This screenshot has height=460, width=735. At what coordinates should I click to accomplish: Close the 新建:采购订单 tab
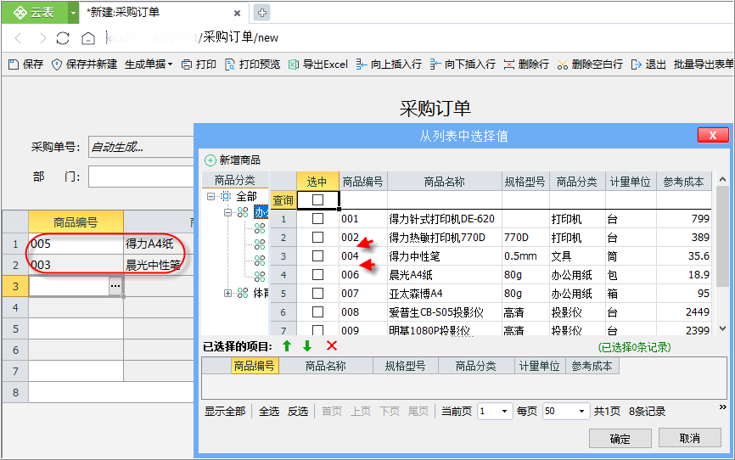(237, 13)
